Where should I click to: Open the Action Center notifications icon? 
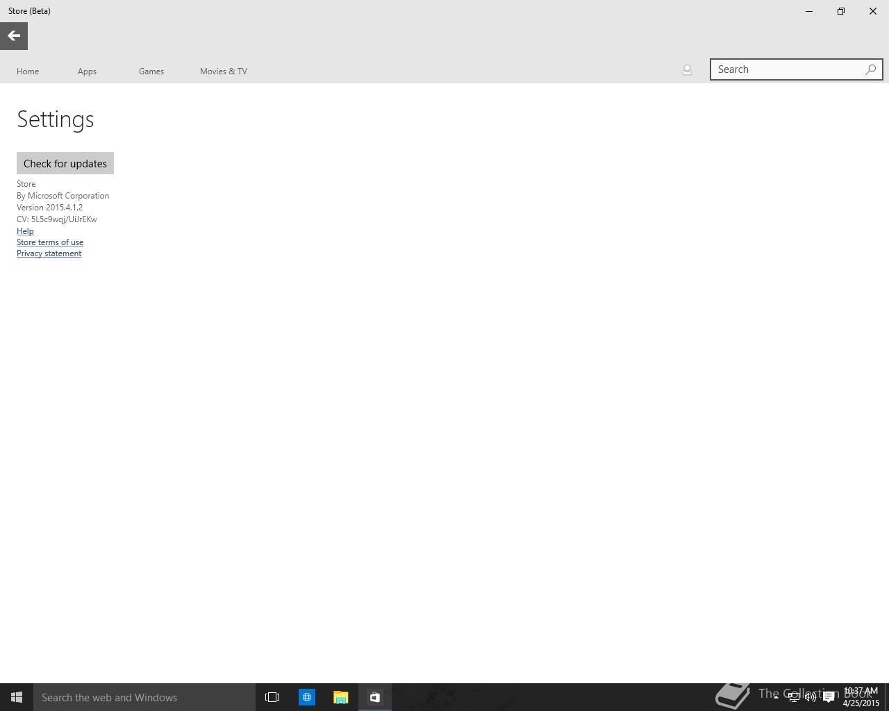(x=829, y=697)
